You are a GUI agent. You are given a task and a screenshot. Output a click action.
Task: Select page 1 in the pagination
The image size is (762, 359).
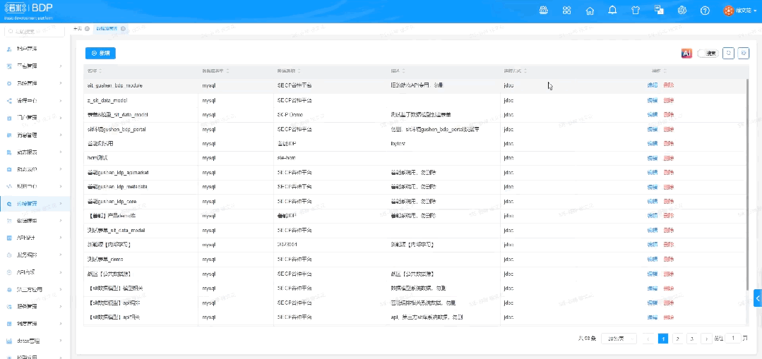point(663,339)
